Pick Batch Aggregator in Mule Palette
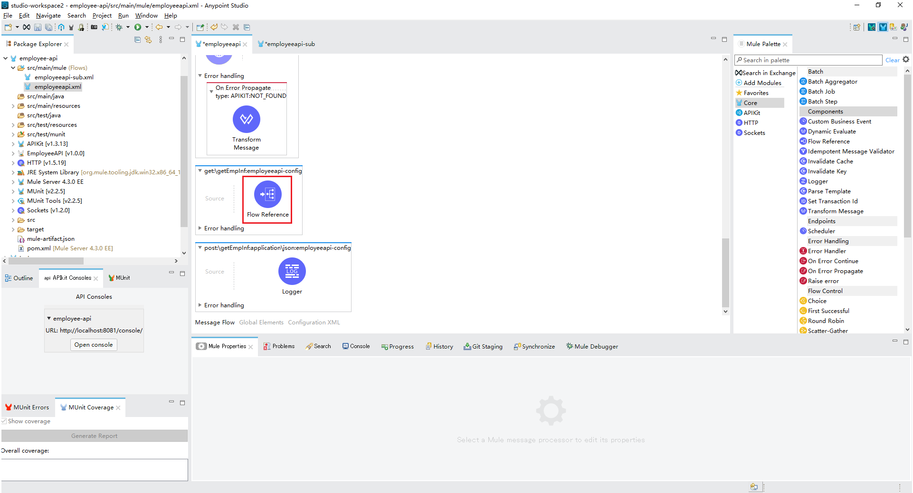 tap(832, 82)
